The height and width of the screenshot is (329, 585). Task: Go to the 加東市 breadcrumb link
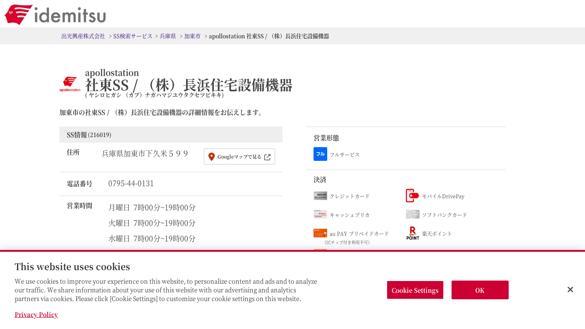pos(192,36)
